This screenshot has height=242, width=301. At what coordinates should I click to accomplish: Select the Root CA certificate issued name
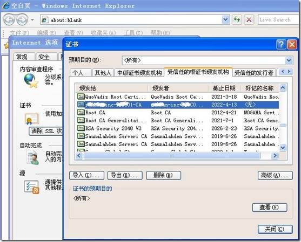pos(95,113)
